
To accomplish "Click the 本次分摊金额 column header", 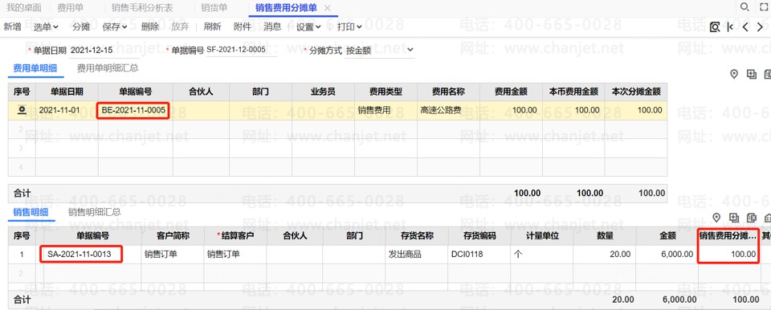I will point(636,92).
